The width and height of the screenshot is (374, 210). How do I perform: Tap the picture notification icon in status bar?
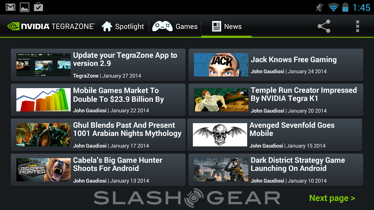click(25, 7)
